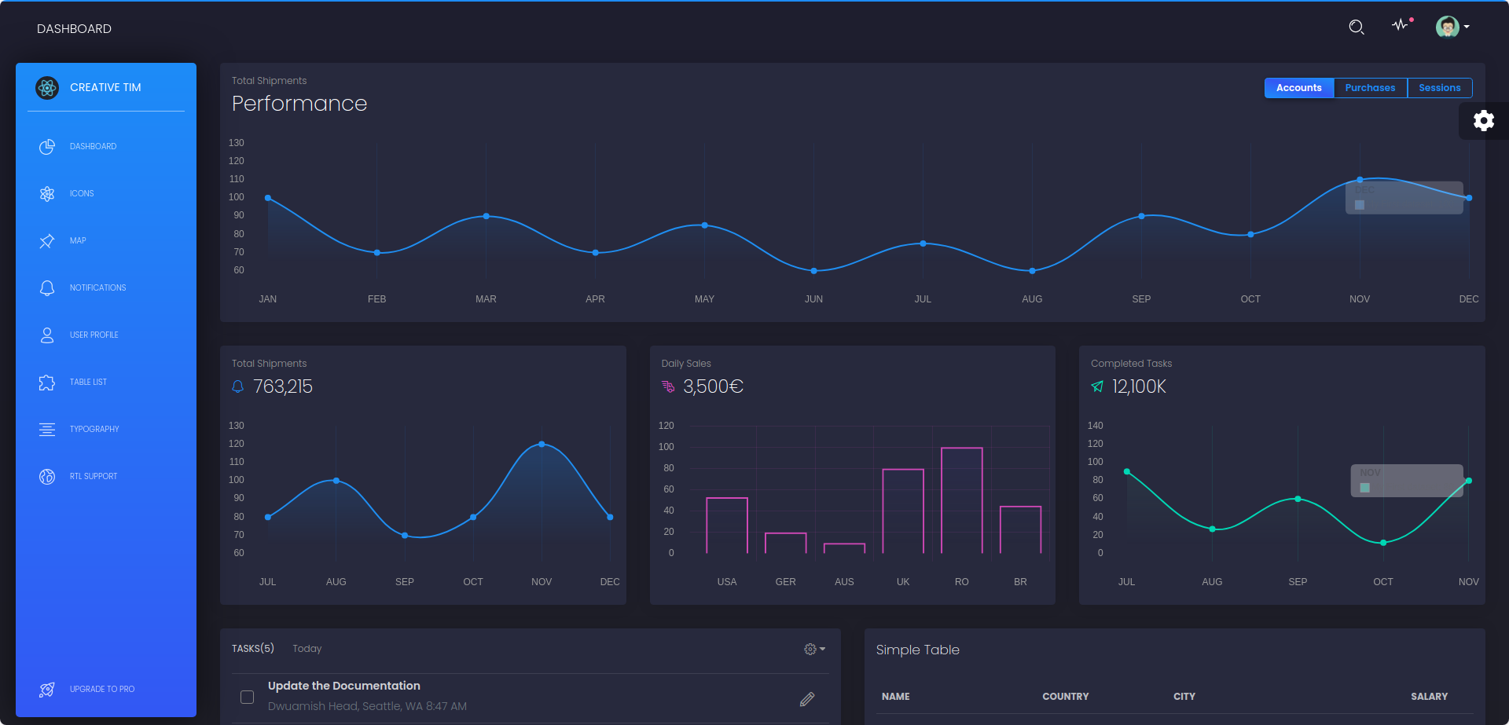Click the Dwuamish Head, Seattle task description

coord(367,706)
